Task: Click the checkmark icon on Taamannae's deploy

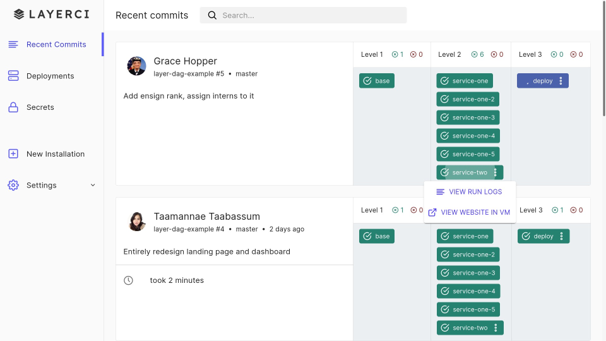Action: (526, 236)
